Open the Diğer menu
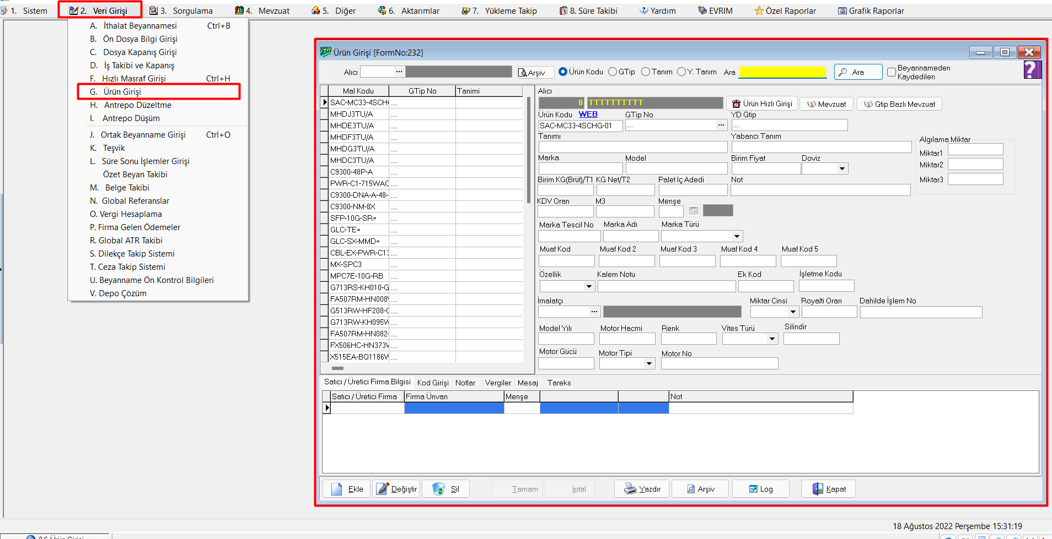The height and width of the screenshot is (539, 1052). coord(334,10)
